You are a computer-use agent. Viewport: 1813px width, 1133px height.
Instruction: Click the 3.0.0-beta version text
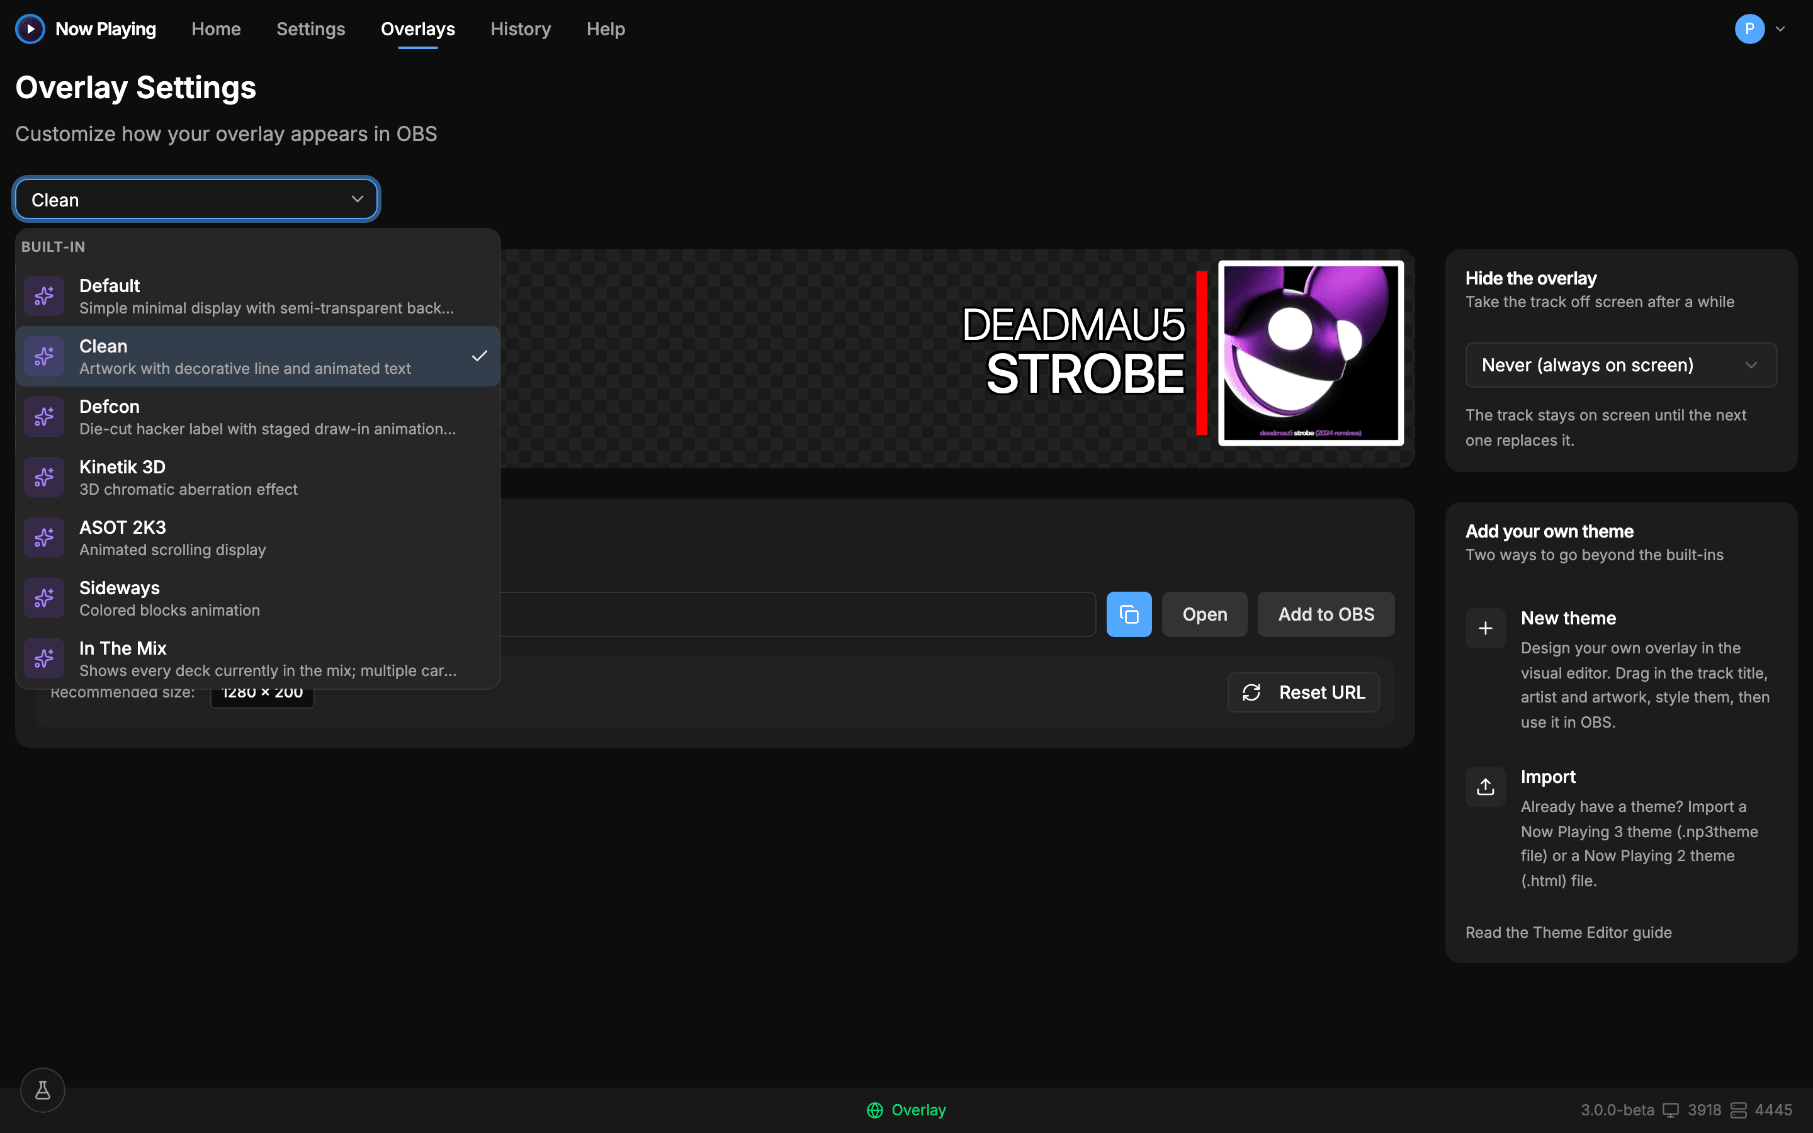click(1617, 1110)
